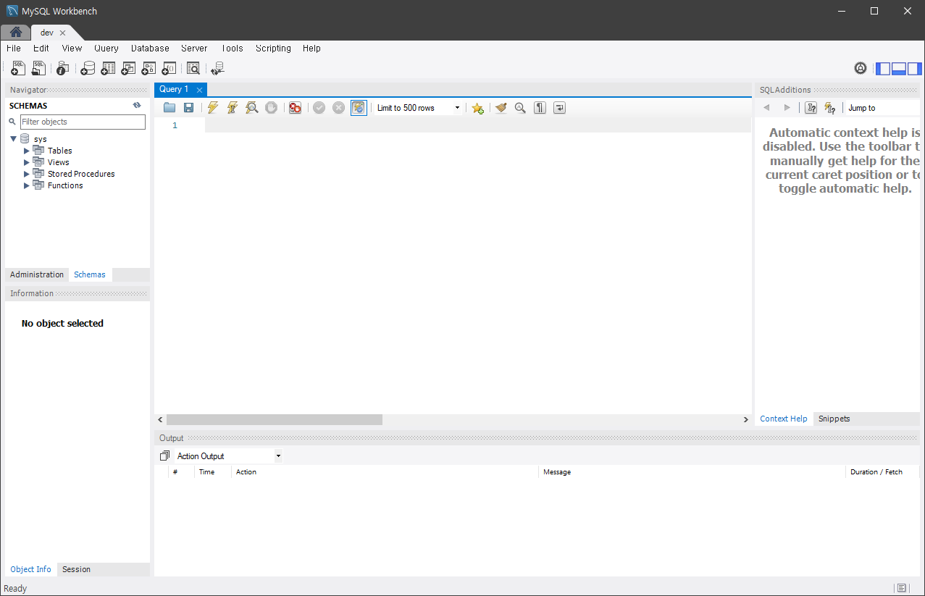The image size is (925, 596).
Task: Select the sys schema
Action: (x=40, y=139)
